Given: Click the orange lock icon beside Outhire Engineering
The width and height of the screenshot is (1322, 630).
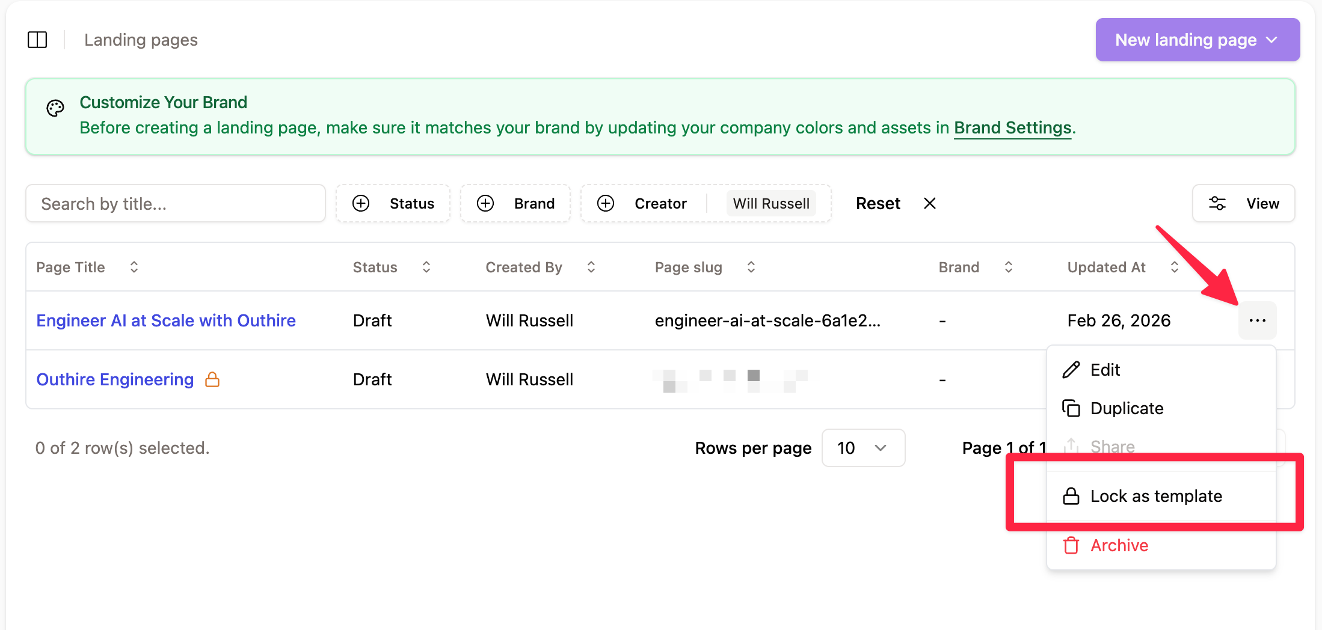Looking at the screenshot, I should pyautogui.click(x=212, y=379).
